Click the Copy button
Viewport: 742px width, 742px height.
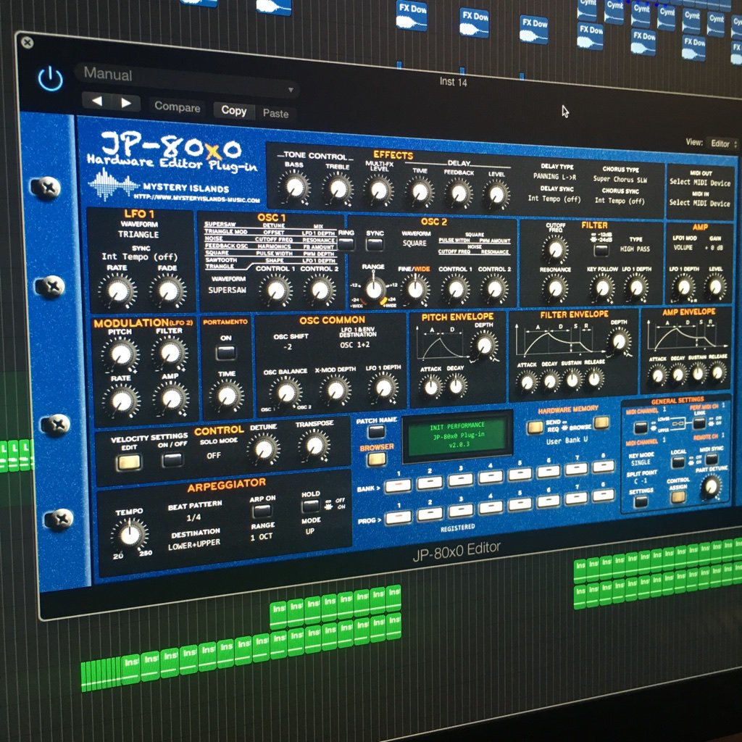233,111
